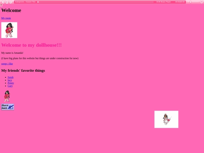Open the My room link
This screenshot has height=153, width=204.
click(6, 18)
